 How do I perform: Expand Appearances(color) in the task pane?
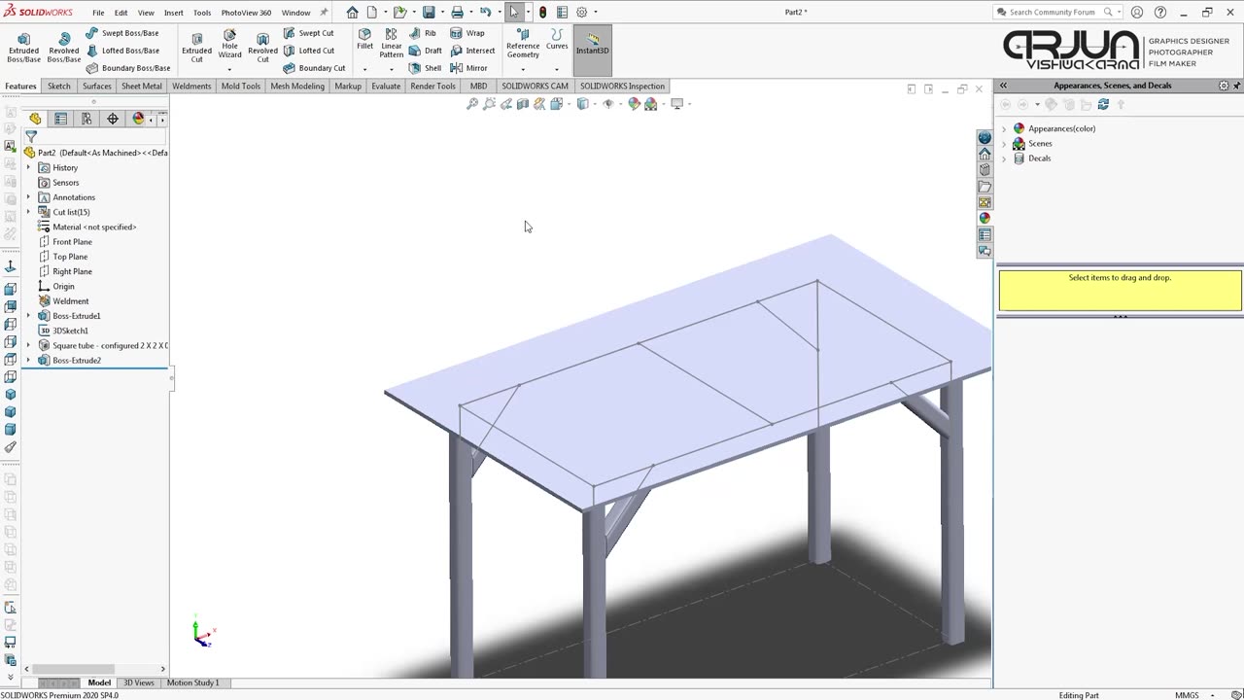(x=1004, y=128)
